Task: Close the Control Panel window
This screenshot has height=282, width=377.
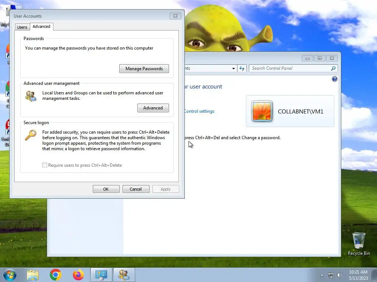Action: (332, 58)
